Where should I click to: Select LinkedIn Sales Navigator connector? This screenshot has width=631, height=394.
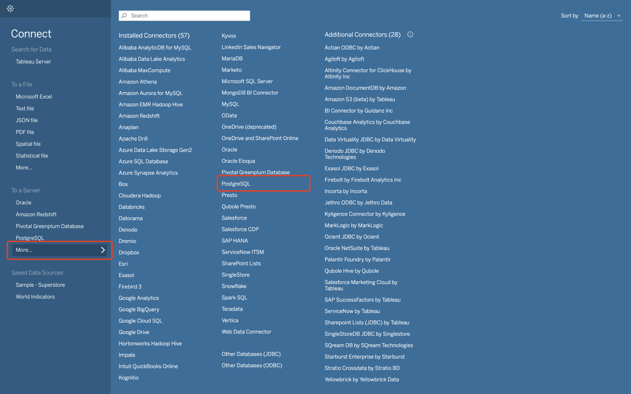[251, 47]
